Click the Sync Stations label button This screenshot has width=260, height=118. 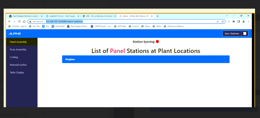pos(232,33)
